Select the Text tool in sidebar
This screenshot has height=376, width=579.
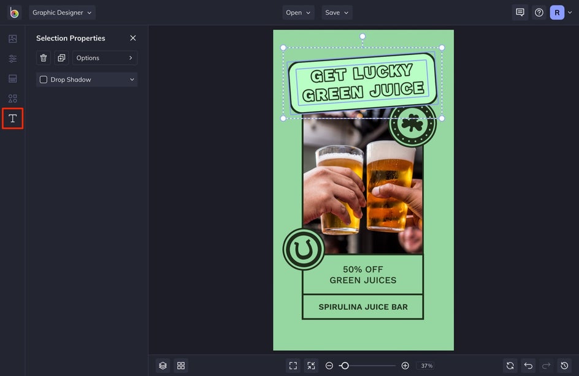[12, 118]
